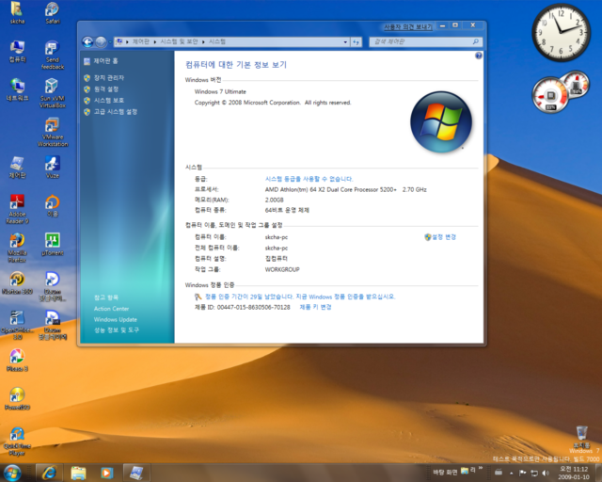The width and height of the screenshot is (602, 482).
Task: Open the Network desktop icon
Action: [17, 89]
